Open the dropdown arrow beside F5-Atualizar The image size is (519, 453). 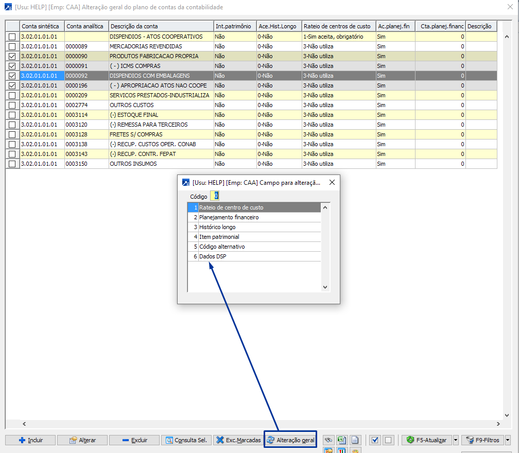[456, 440]
